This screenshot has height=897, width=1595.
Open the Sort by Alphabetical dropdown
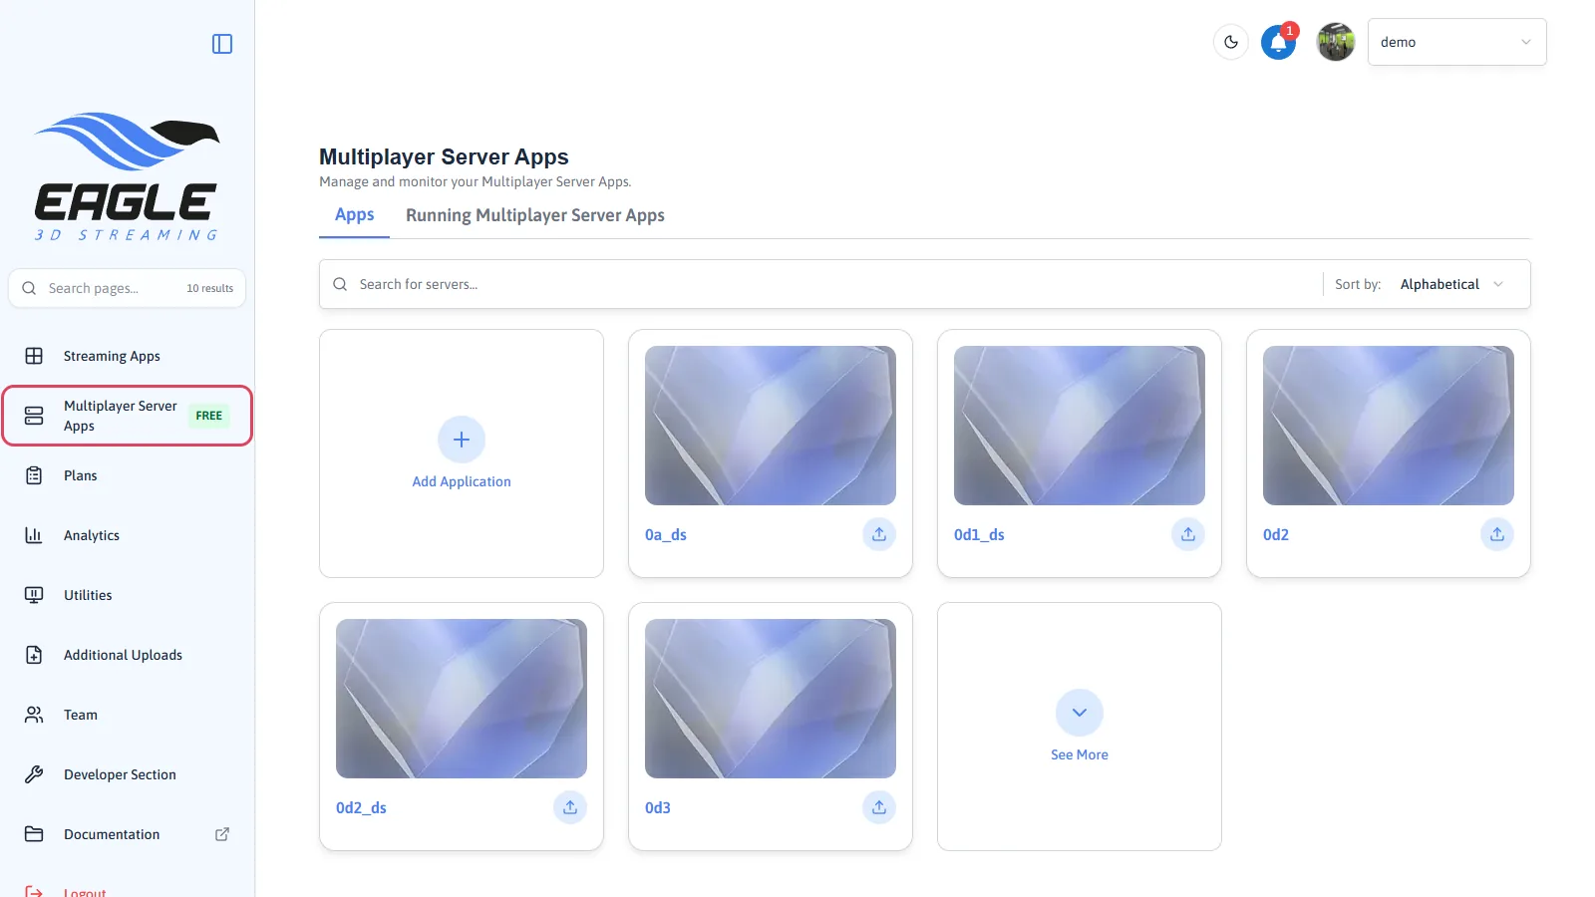pyautogui.click(x=1451, y=284)
